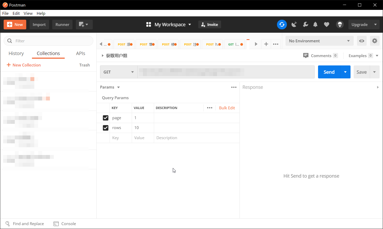
Task: Launch the collection Runner
Action: click(62, 24)
